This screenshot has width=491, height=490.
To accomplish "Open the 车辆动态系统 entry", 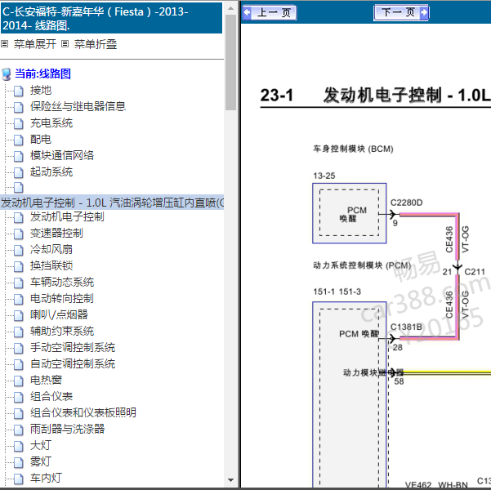I will [x=62, y=282].
